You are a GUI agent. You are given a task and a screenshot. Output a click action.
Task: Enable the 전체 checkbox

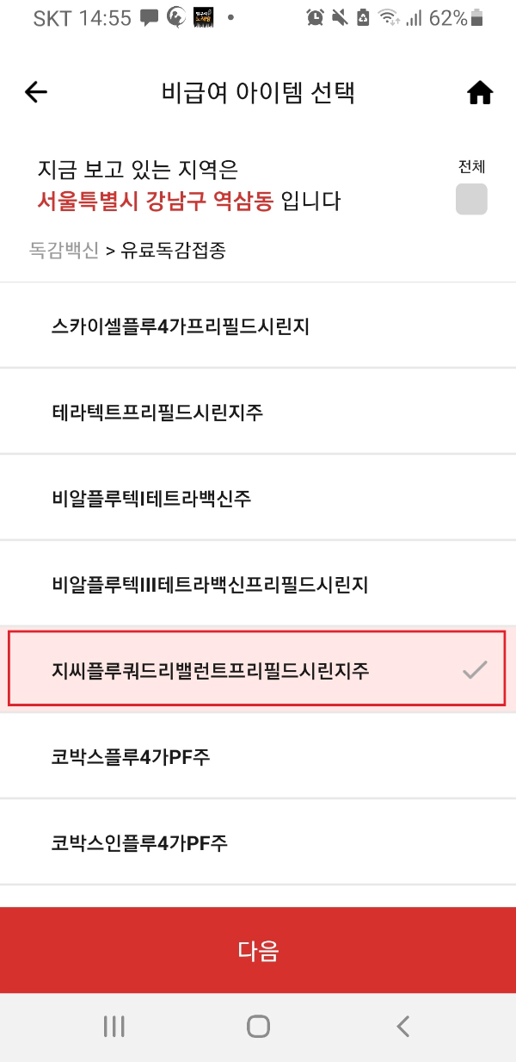(x=470, y=197)
